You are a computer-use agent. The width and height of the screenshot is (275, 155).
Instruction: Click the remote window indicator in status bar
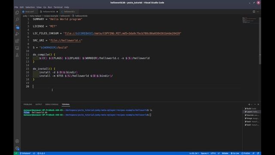coord(16,153)
